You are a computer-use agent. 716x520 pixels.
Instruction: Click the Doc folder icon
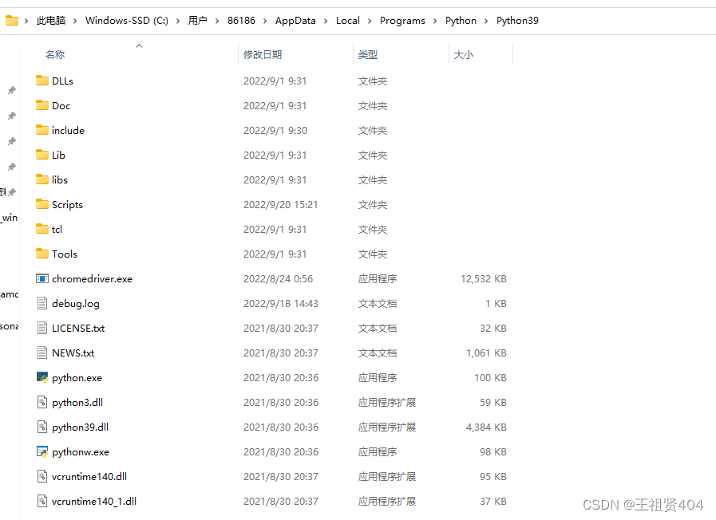(42, 105)
